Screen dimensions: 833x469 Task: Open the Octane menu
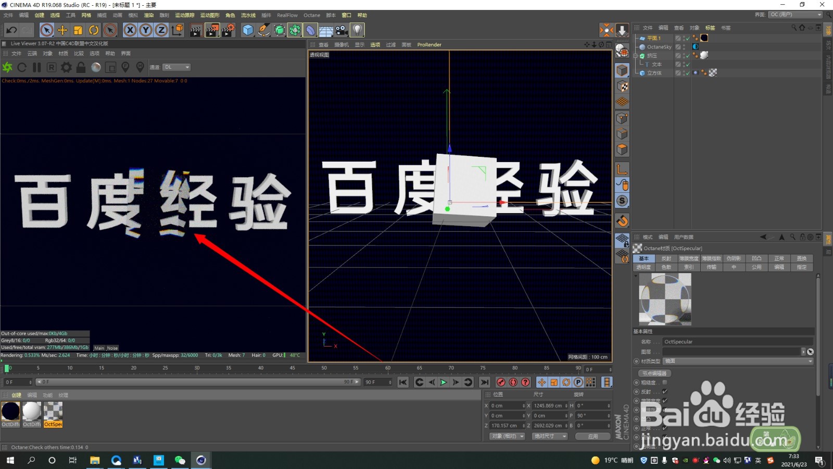[312, 15]
